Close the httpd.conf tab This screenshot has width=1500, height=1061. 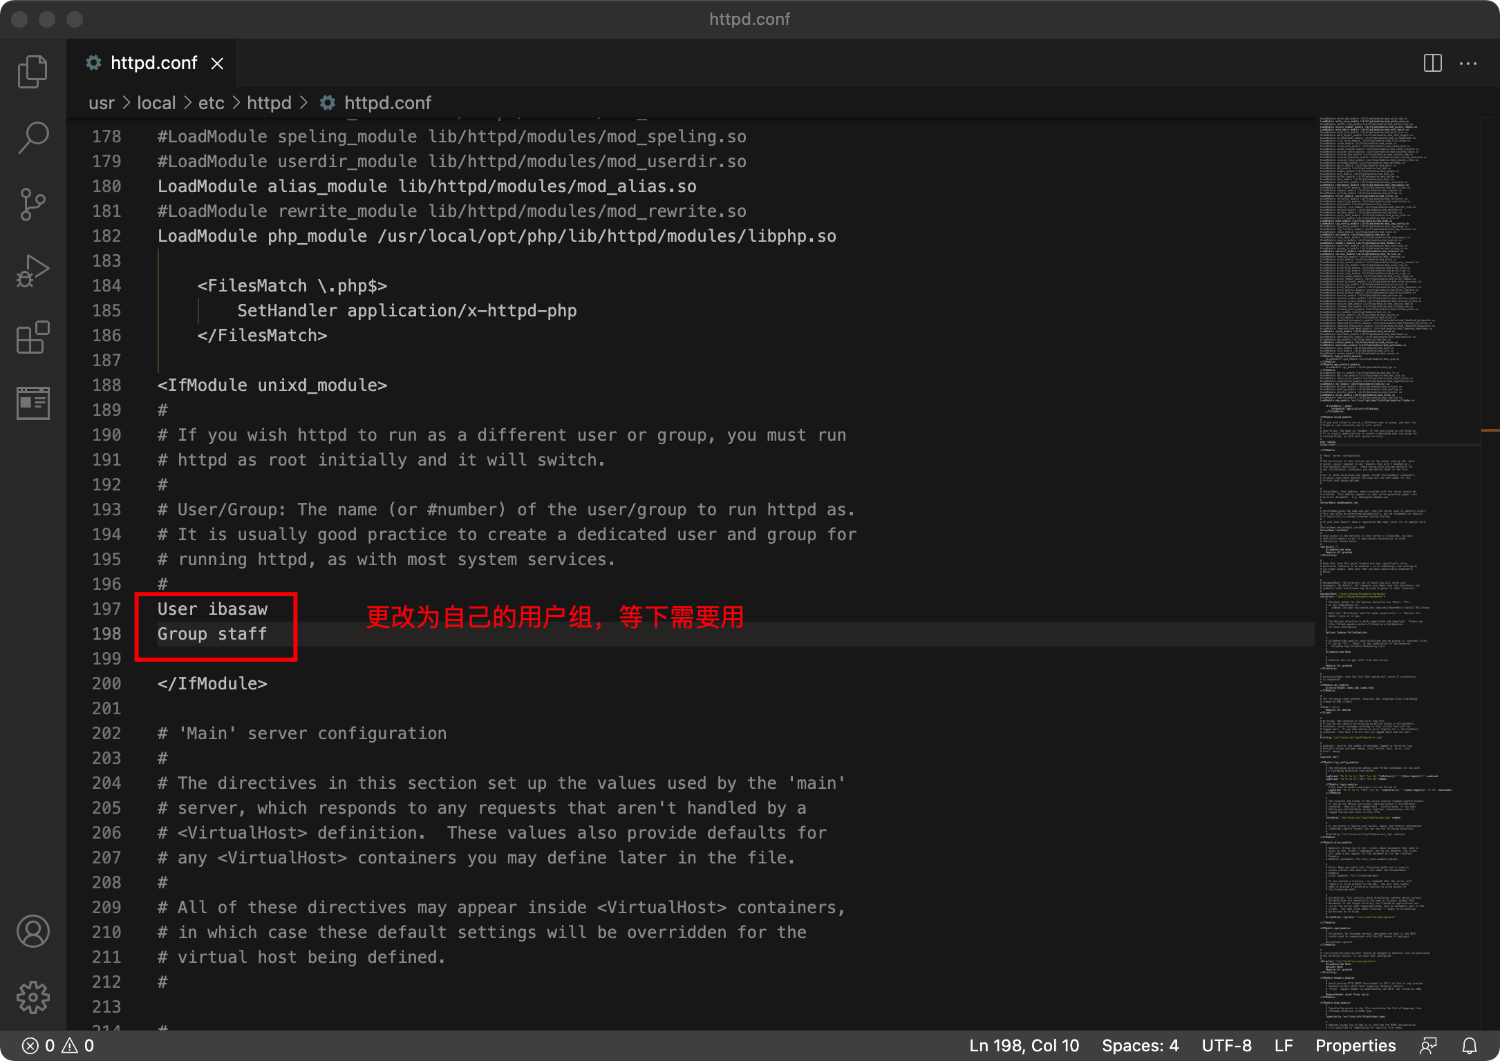[x=217, y=64]
